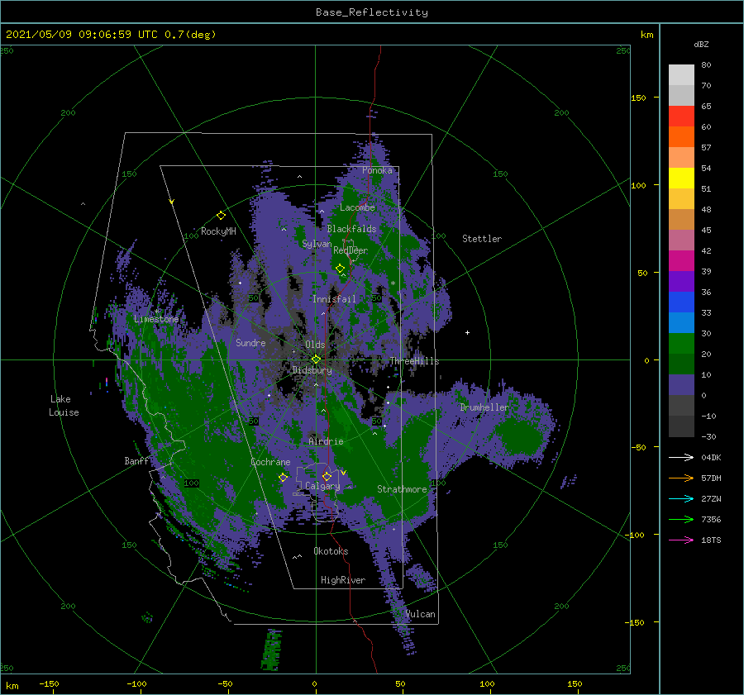This screenshot has height=695, width=744.
Task: Select the violet 36-39 dBZ swatch
Action: click(681, 282)
